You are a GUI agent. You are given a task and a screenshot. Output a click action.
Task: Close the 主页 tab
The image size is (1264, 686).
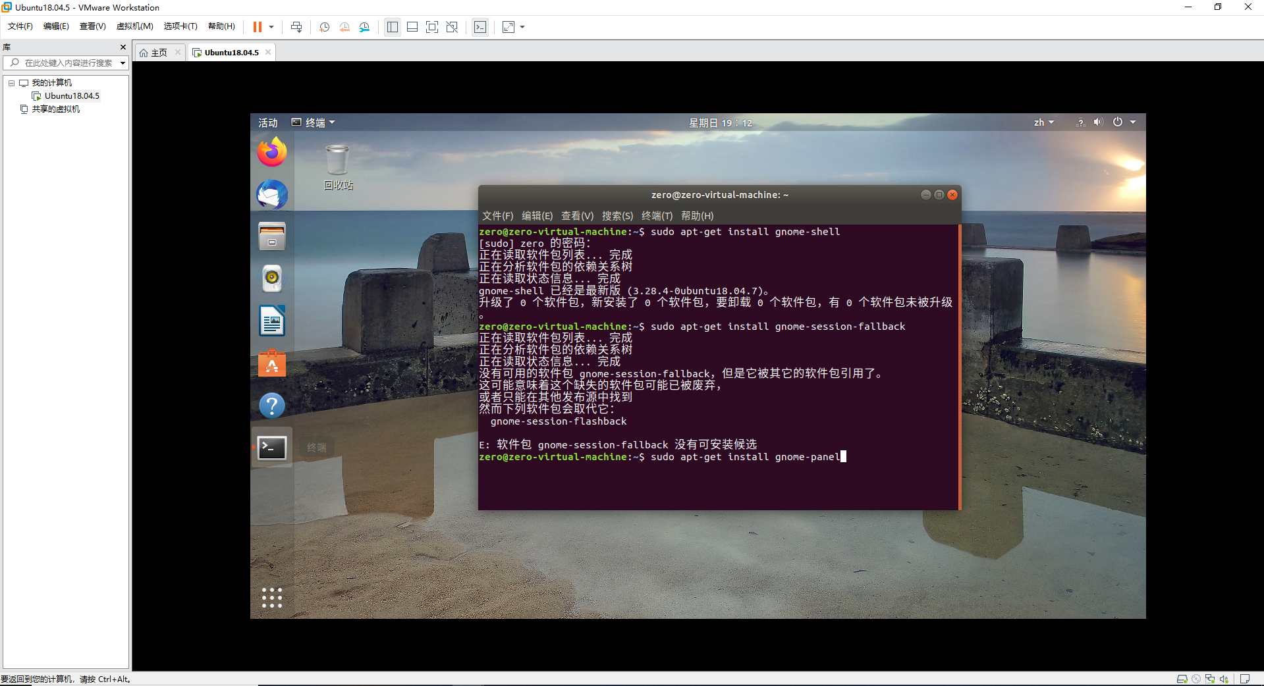coord(178,53)
